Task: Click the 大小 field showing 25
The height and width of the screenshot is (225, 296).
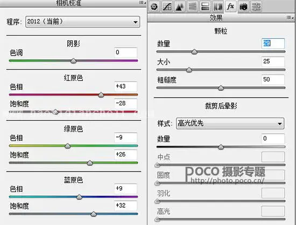Action: click(273, 62)
